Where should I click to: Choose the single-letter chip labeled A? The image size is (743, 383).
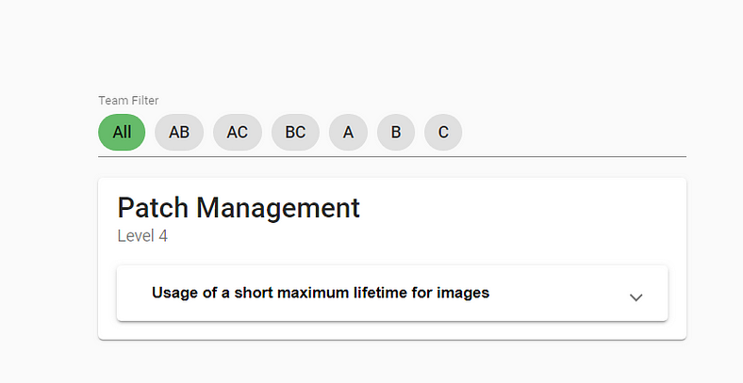[348, 132]
